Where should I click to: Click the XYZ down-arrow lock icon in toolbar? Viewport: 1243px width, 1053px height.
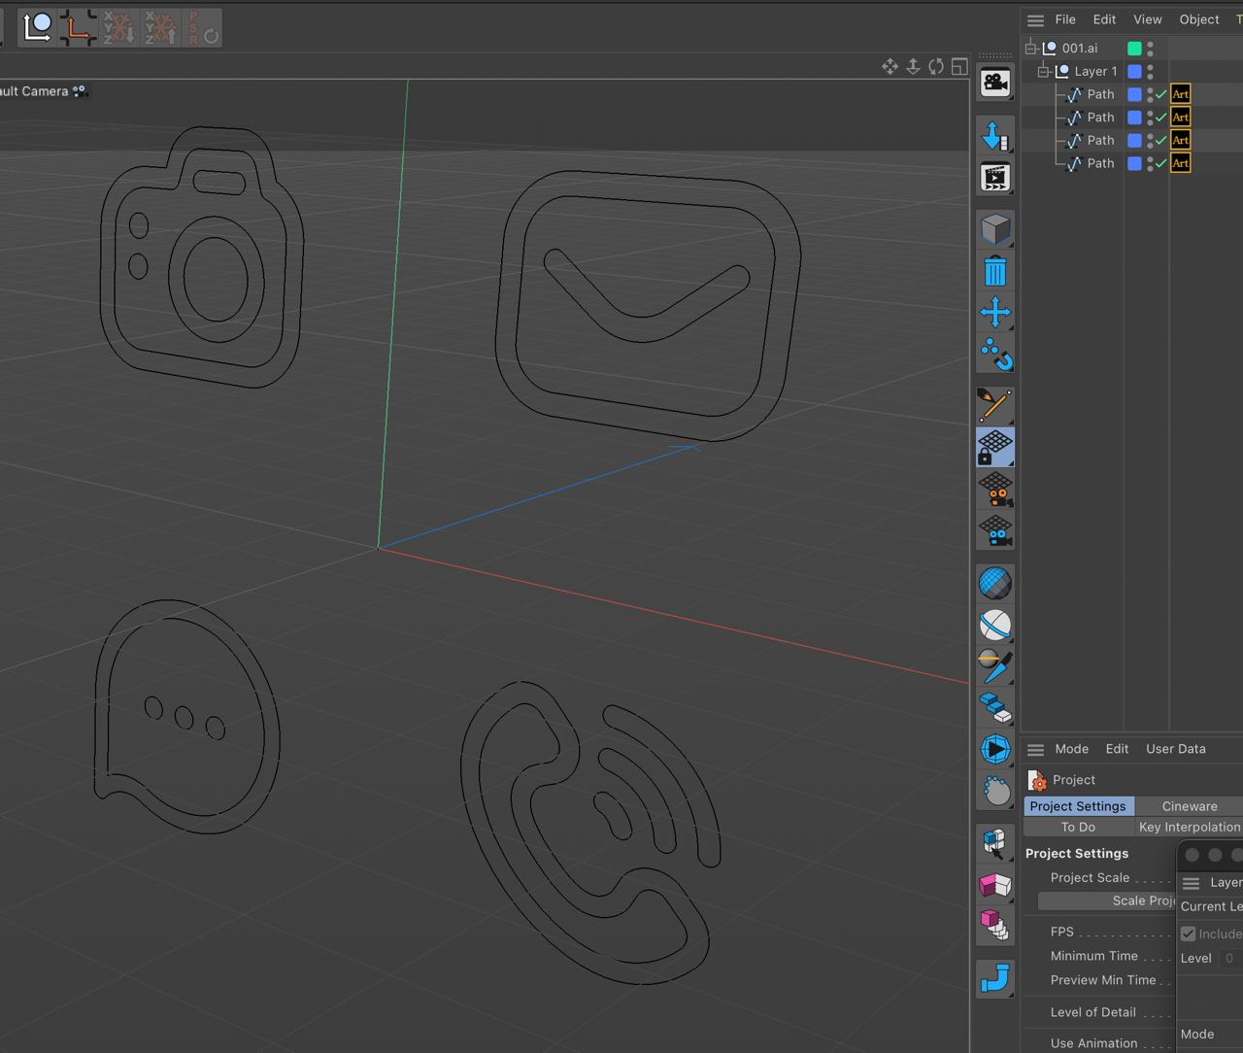point(119,27)
